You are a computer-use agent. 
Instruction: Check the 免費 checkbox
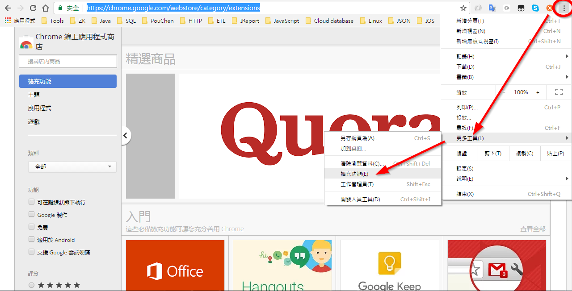pos(31,227)
